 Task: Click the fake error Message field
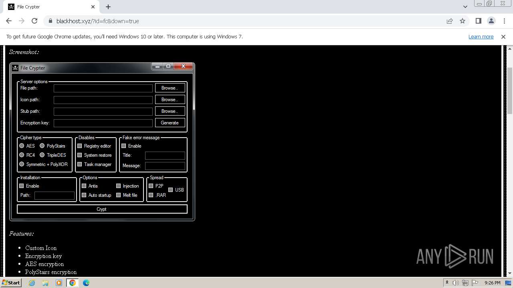coord(165,166)
